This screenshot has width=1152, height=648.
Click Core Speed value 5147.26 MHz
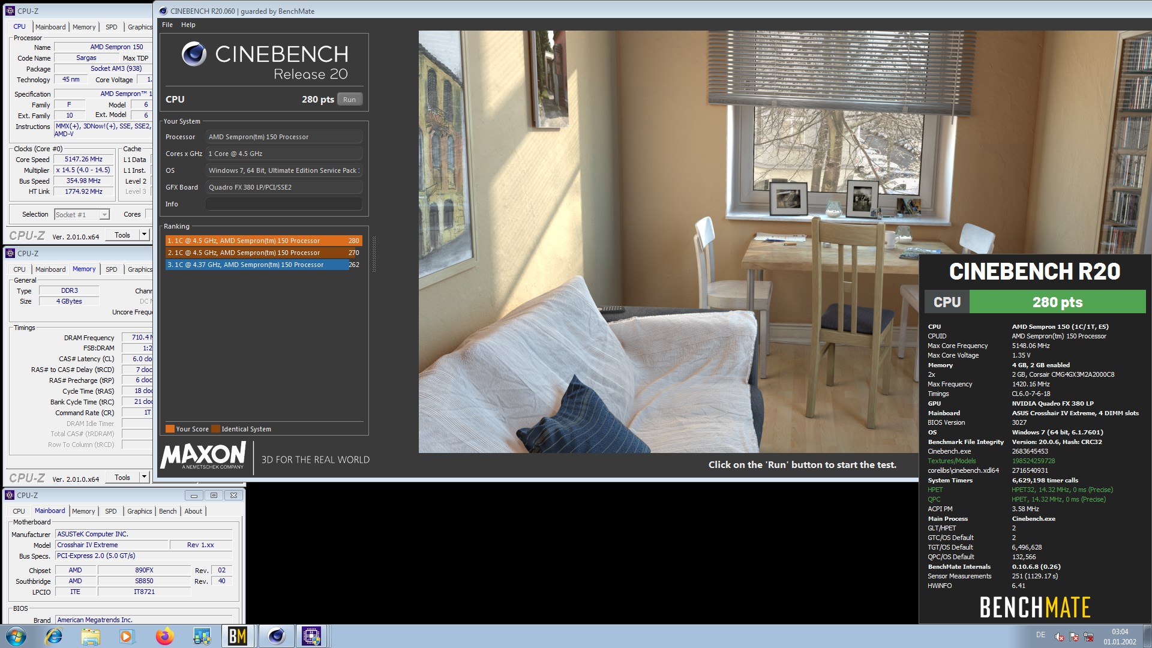(83, 159)
